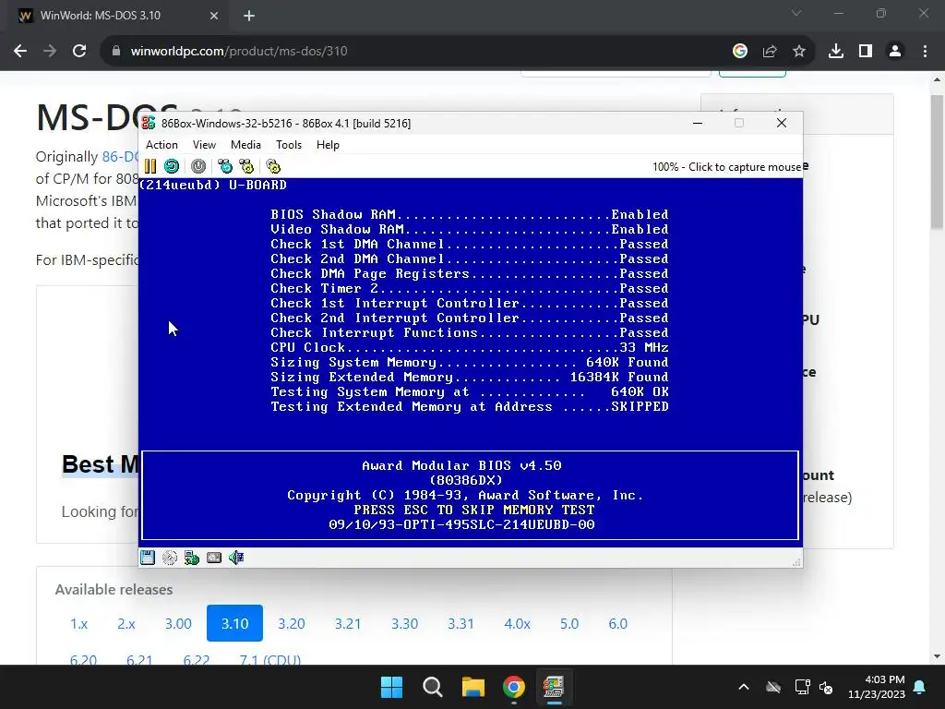Select the active 3.10 release button

coord(234,623)
